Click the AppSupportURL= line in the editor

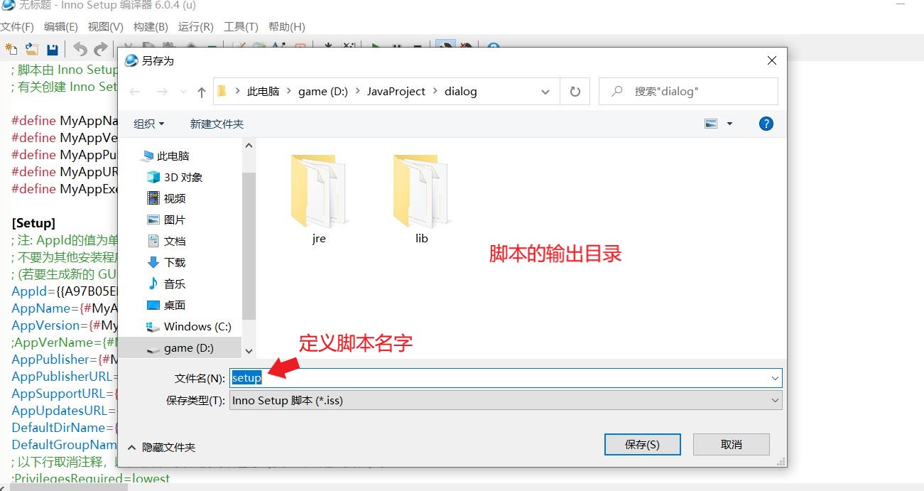pos(65,394)
